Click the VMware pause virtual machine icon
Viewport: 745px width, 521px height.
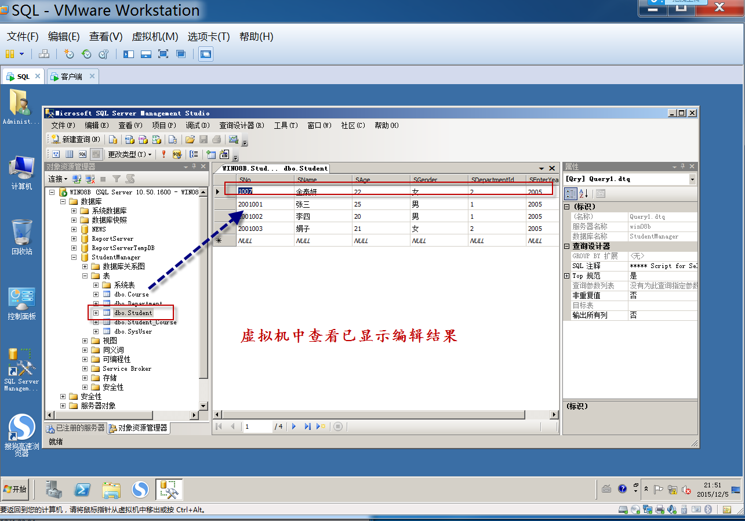coord(10,54)
